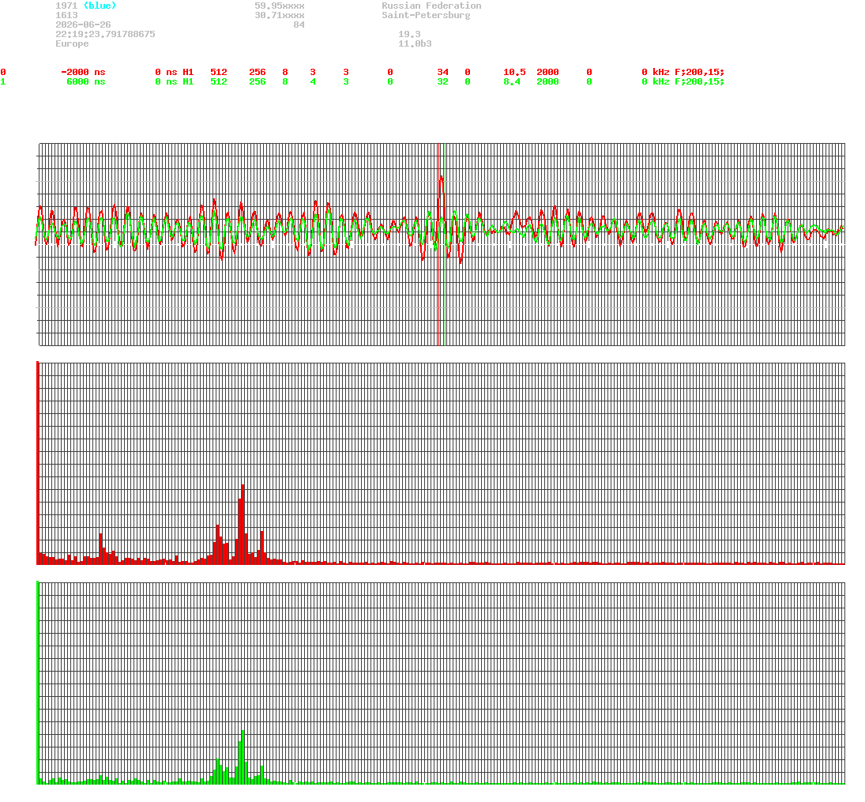Click red channel delay '-2000 ns'
Image resolution: width=865 pixels, height=802 pixels.
click(x=83, y=73)
